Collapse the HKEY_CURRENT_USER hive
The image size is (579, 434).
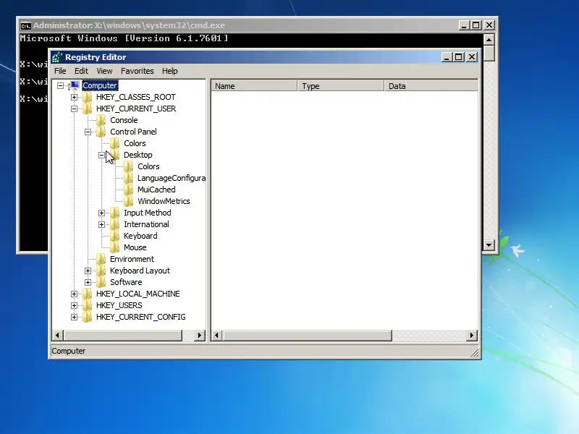tap(74, 109)
